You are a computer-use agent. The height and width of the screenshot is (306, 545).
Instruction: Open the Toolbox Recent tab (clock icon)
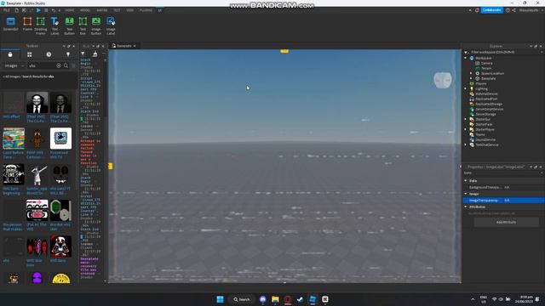pyautogui.click(x=49, y=54)
